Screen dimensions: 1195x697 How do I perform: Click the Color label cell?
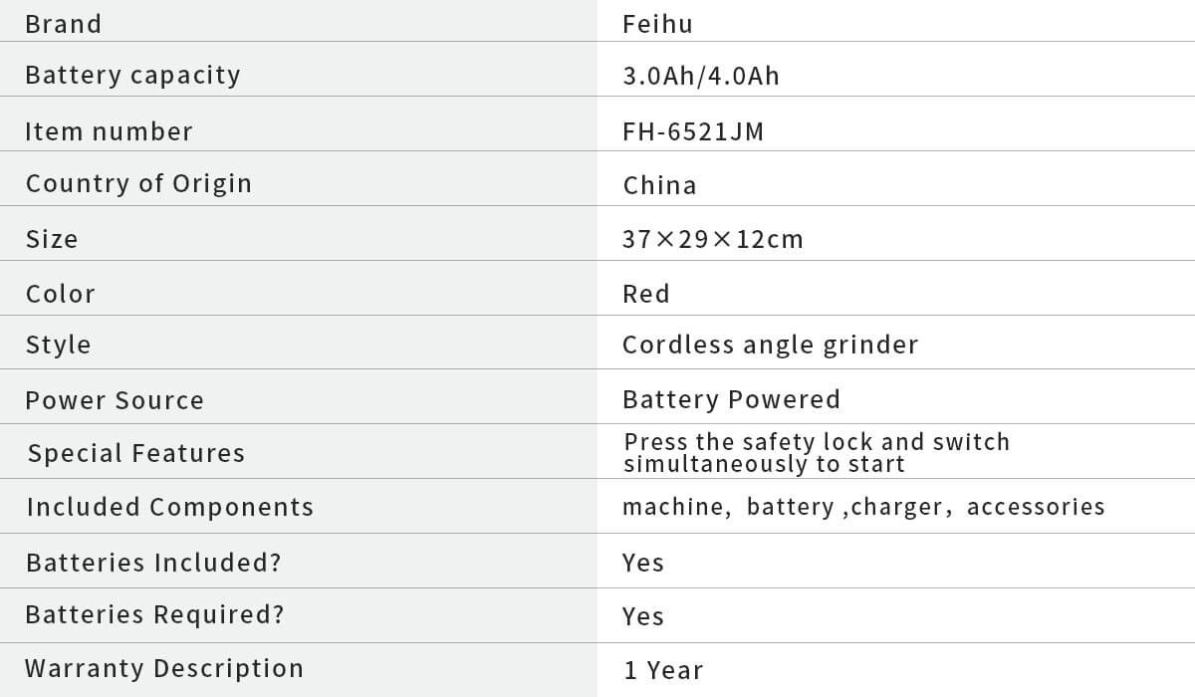click(x=61, y=294)
